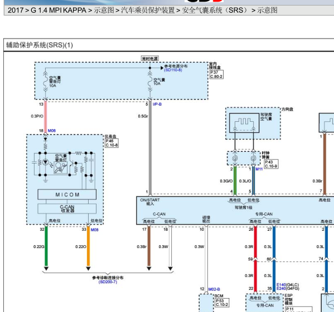Click the P.37 C.80-2 reference box

point(216,75)
